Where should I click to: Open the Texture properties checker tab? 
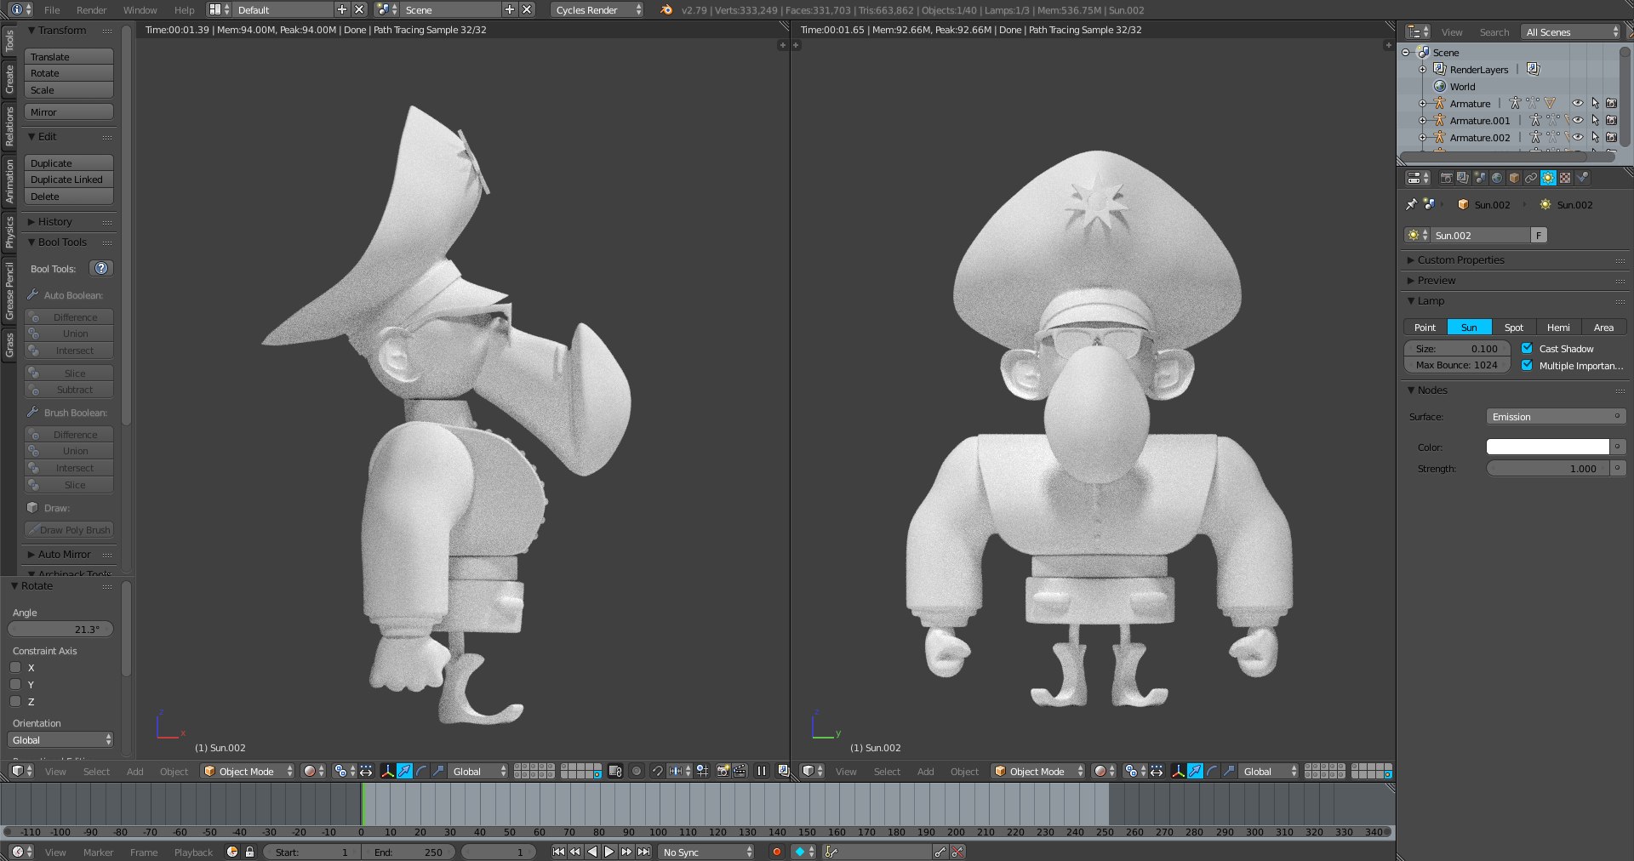[x=1565, y=178]
